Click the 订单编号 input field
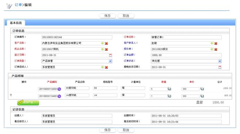Viewport: 240px width, 134px height. tap(77, 37)
